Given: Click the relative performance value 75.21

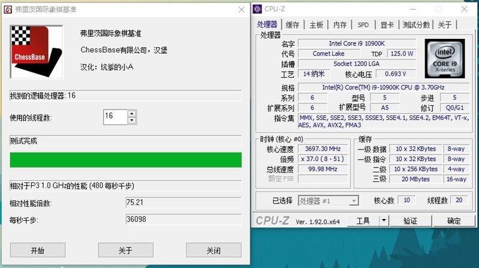Looking at the screenshot, I should click(x=184, y=202).
